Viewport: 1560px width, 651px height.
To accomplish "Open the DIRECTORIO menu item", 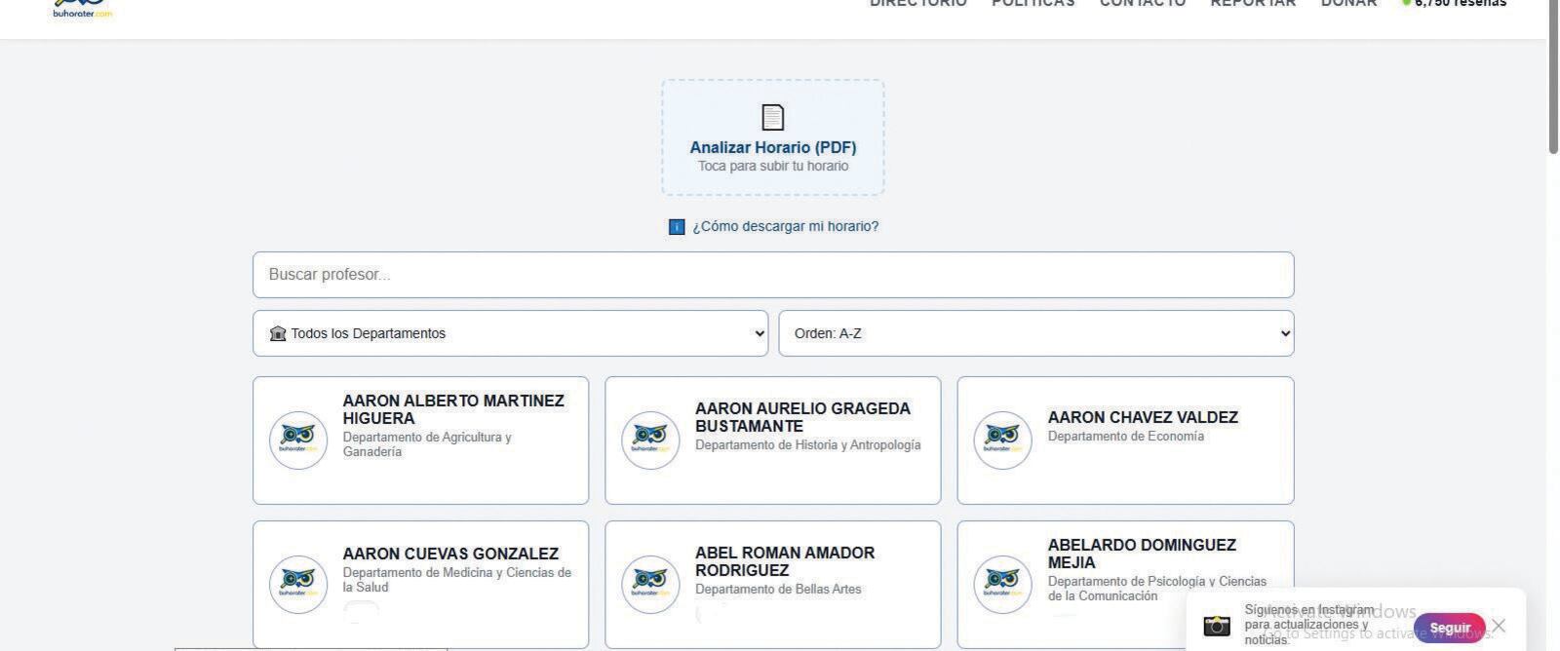I will pos(918,3).
